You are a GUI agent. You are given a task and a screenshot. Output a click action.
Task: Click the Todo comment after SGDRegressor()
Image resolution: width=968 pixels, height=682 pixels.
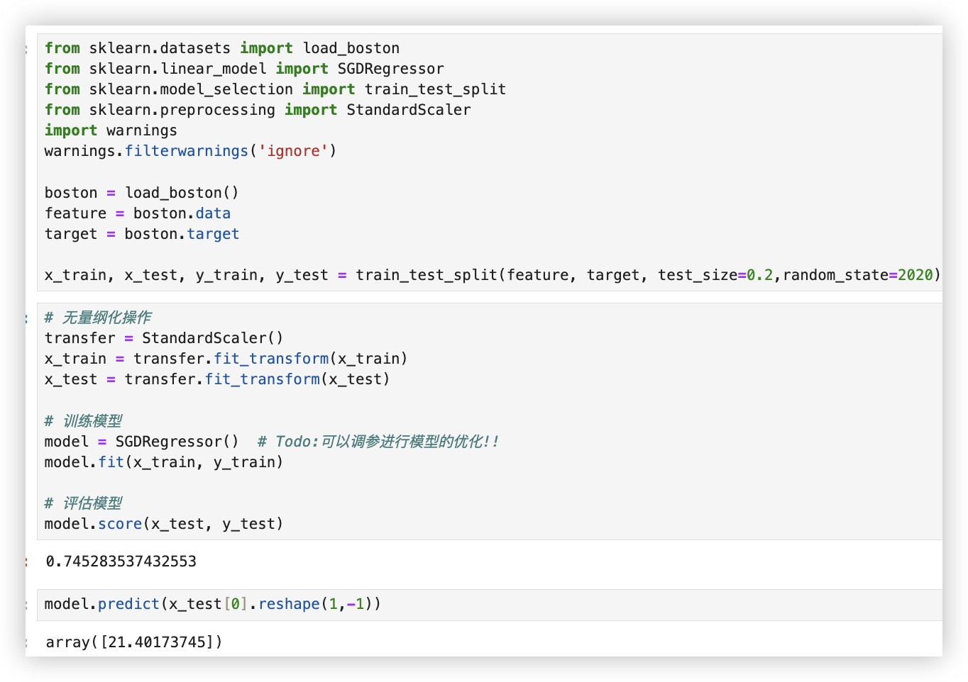point(378,442)
